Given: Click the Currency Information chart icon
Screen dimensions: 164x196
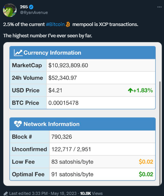Looking at the screenshot, I should (18, 53).
